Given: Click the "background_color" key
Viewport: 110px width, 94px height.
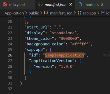Looking at the screenshot, I should tap(45, 44).
